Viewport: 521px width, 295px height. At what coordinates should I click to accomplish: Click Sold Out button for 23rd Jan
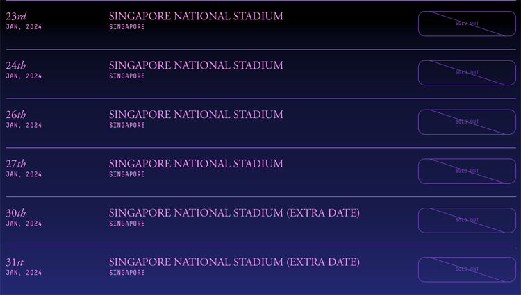[467, 24]
